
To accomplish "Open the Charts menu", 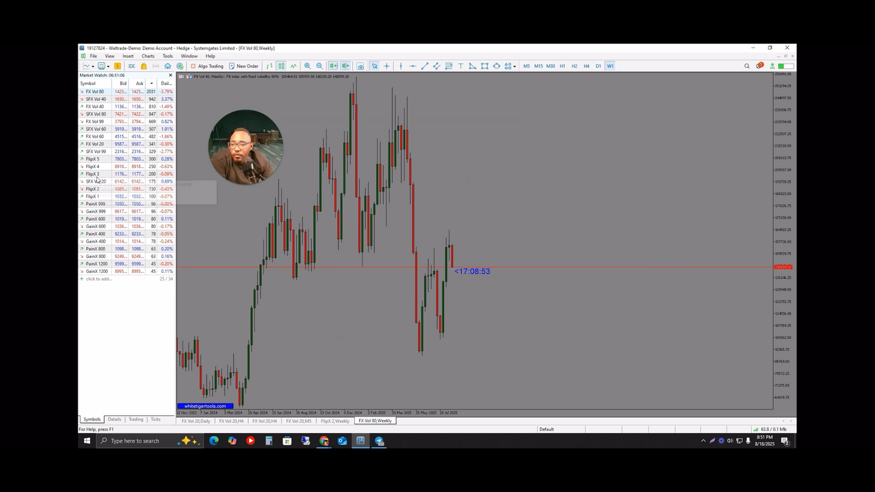I will (148, 56).
